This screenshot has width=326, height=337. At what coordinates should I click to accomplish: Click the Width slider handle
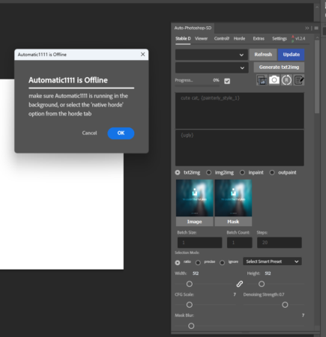coord(190,284)
